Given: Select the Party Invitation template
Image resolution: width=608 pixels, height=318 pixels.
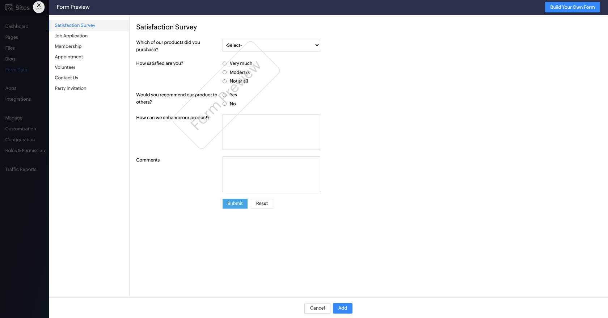Looking at the screenshot, I should (70, 88).
